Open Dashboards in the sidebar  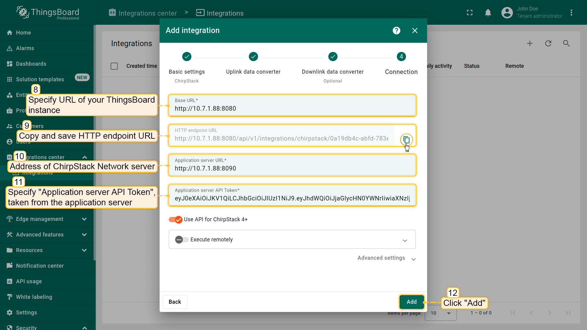[31, 64]
